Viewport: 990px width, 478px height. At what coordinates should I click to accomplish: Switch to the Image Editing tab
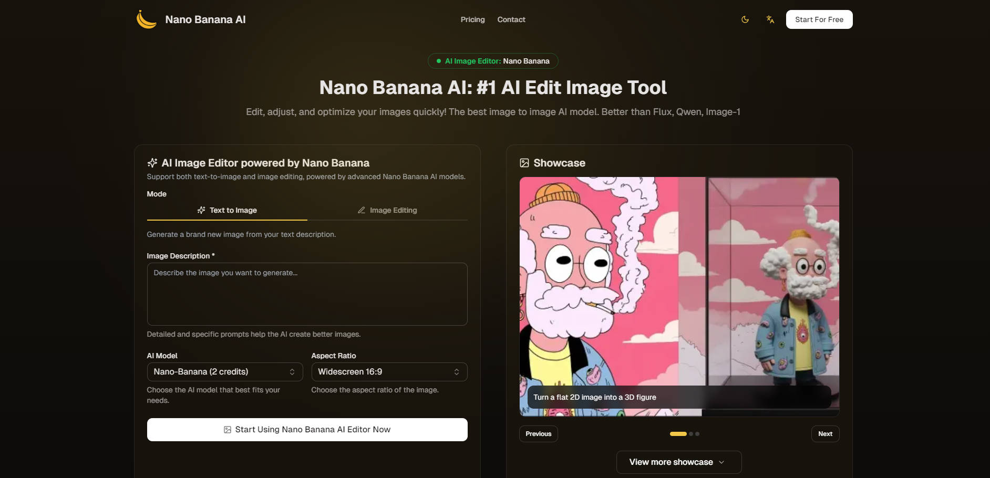(x=387, y=210)
